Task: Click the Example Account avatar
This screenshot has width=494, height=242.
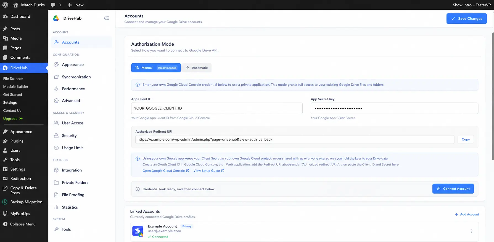Action: 138,231
